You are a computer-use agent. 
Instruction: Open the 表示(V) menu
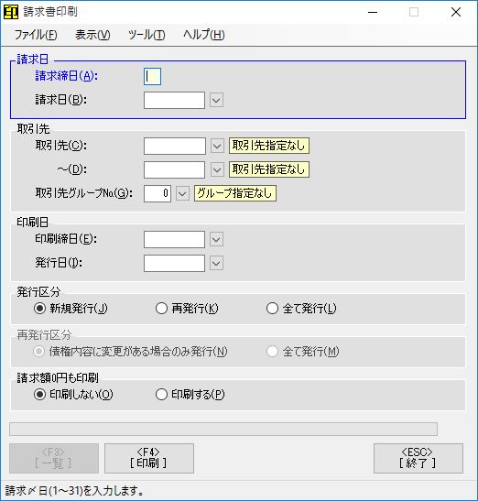tap(92, 35)
